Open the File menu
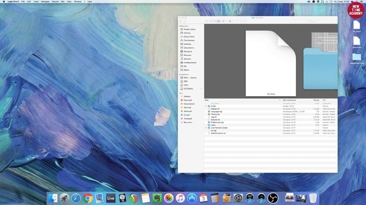The width and height of the screenshot is (366, 205). point(23,1)
